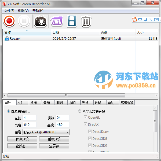Sort files by 类型 column header
161x161 pixels.
click(x=117, y=32)
